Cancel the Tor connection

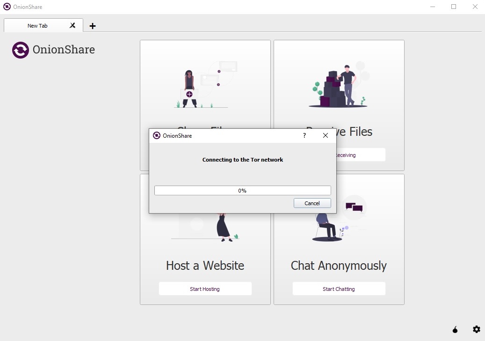(312, 203)
